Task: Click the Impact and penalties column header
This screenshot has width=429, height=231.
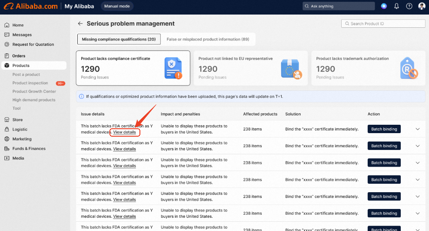Action: click(x=181, y=114)
